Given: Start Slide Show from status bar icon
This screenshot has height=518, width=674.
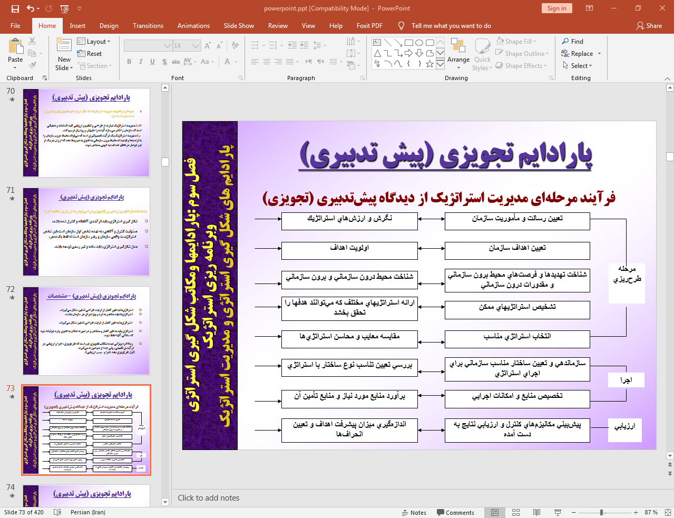Looking at the screenshot, I should click(558, 513).
